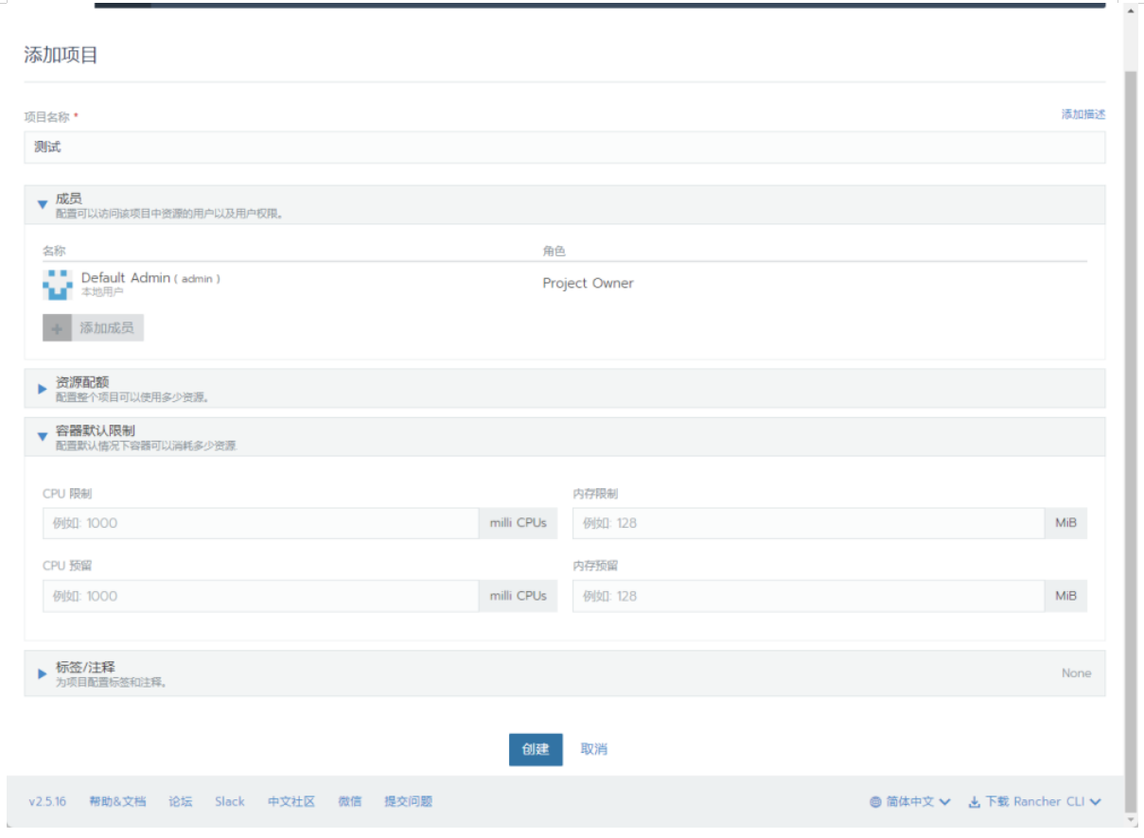Collapse the 容器默认限制 section
Image resolution: width=1144 pixels, height=838 pixels.
click(43, 437)
